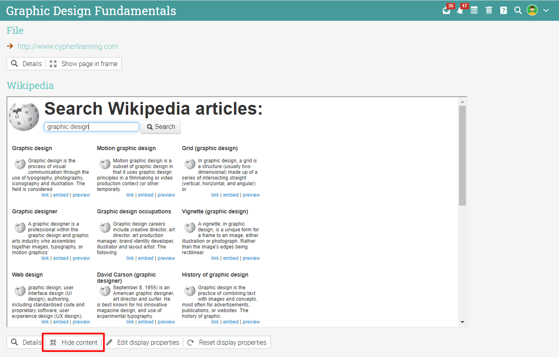Click the 'Motion graphic design' article title
559x357 pixels.
tap(126, 148)
